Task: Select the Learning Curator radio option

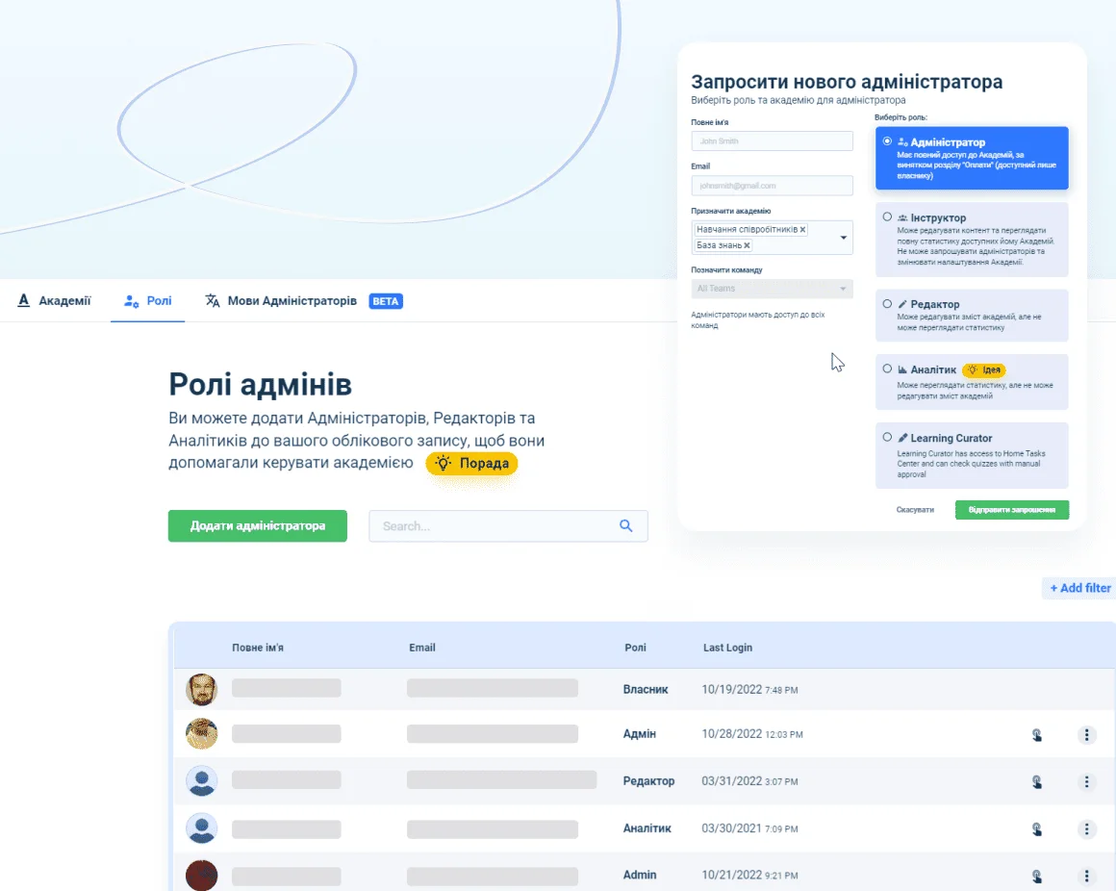Action: click(887, 437)
